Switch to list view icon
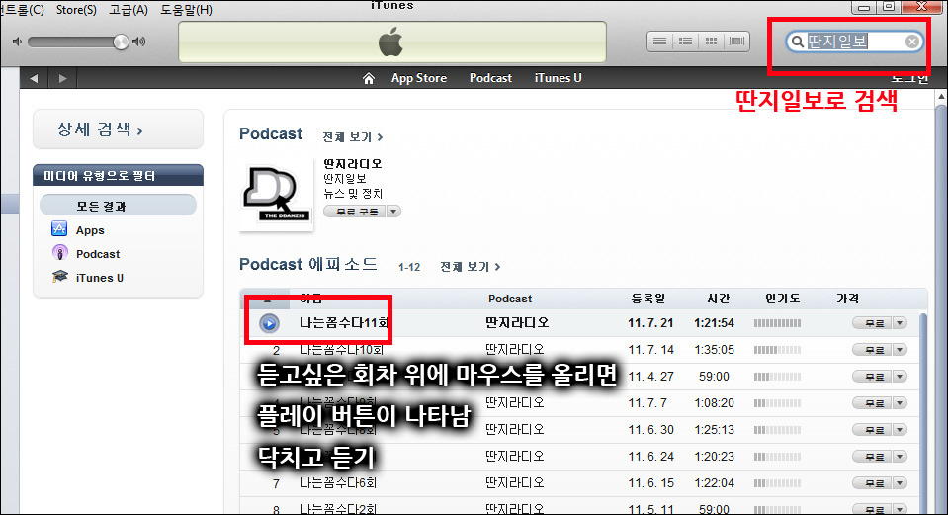Viewport: 948px width, 515px height. [659, 42]
